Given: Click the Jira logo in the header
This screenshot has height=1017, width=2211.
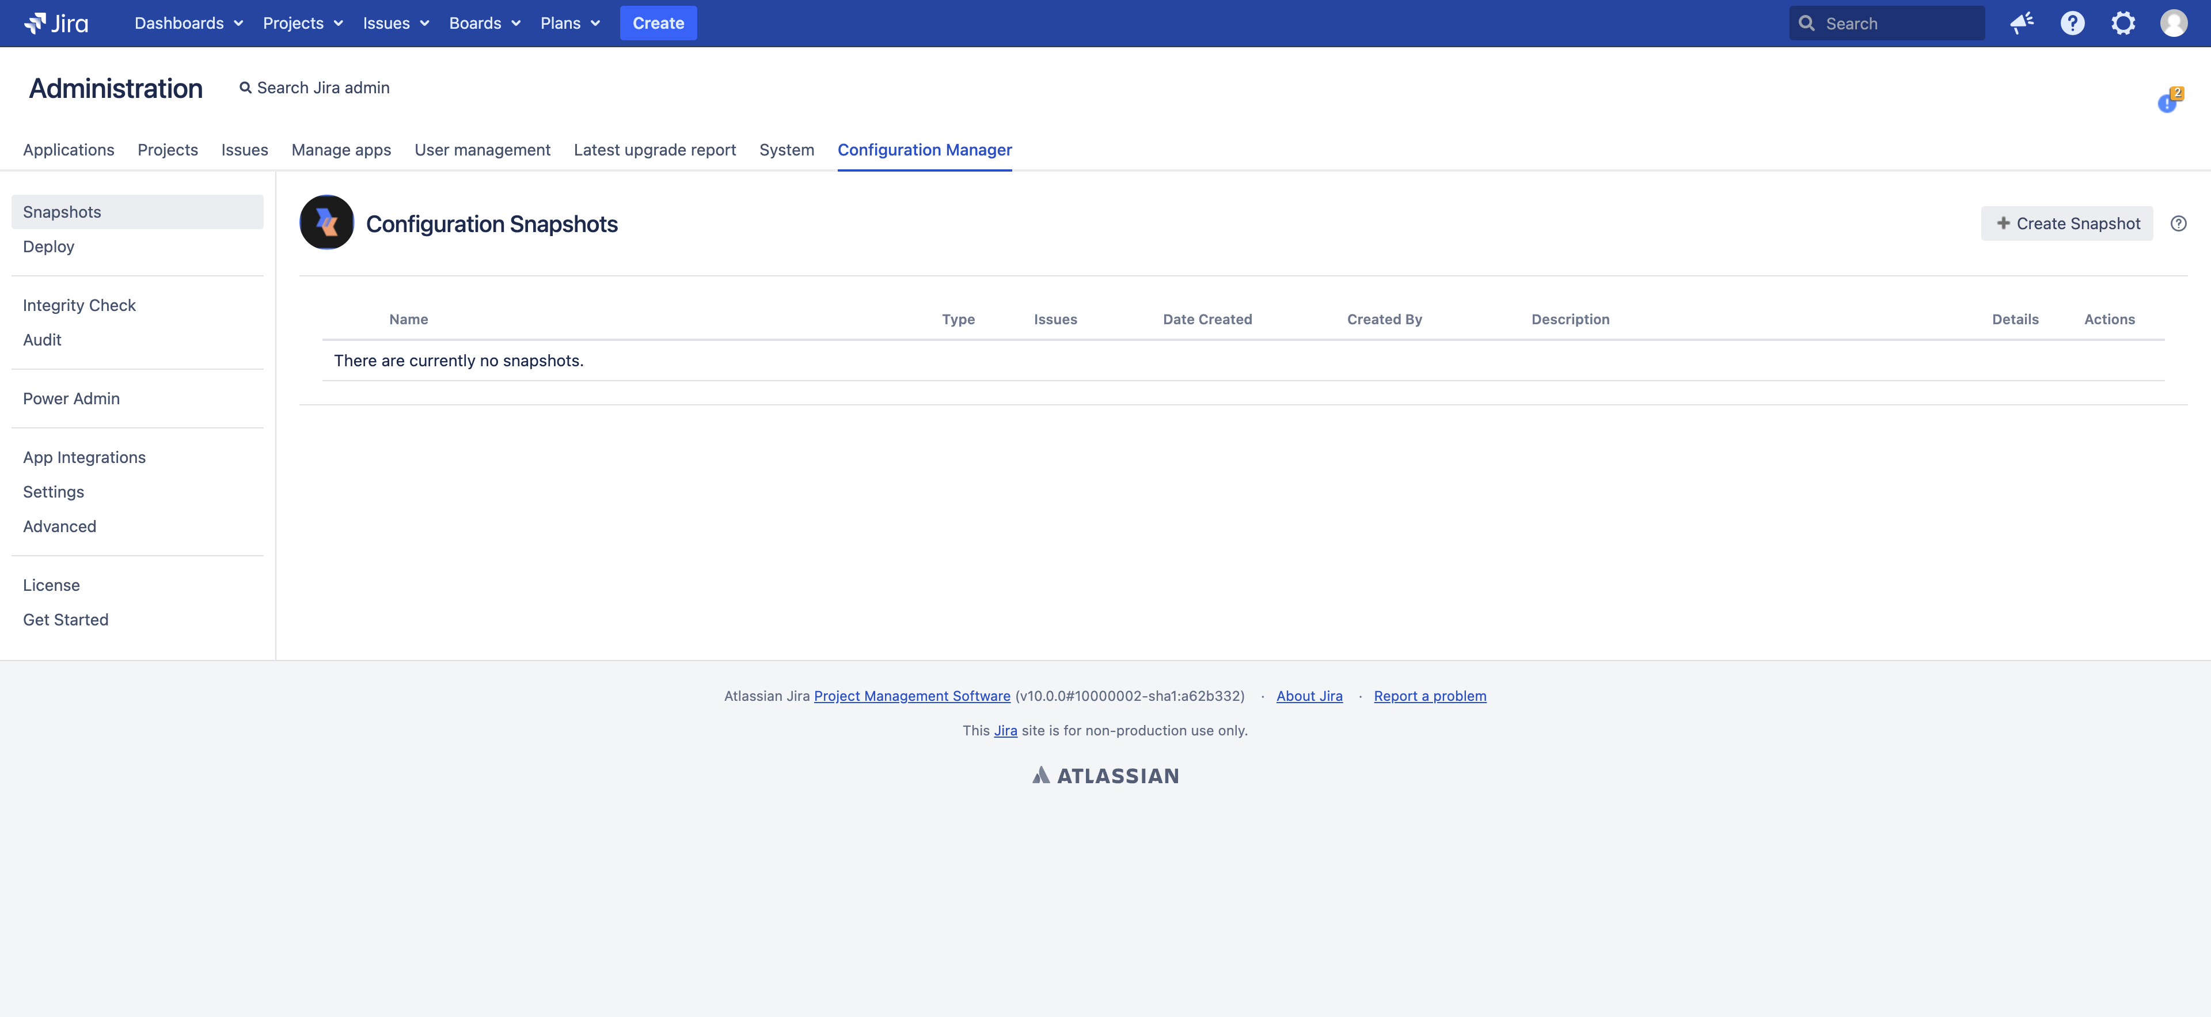Looking at the screenshot, I should coord(56,23).
